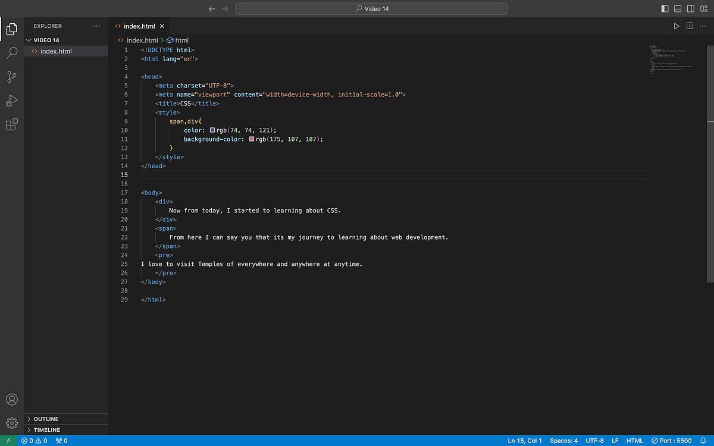The image size is (714, 446).
Task: Change indentation via Spaces: 4
Action: [x=563, y=441]
